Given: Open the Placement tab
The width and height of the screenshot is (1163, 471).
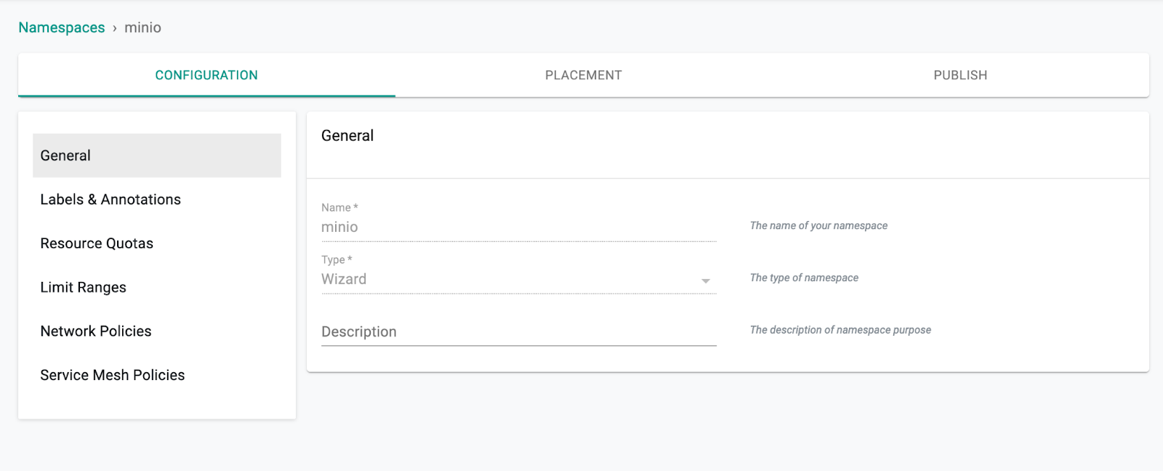Looking at the screenshot, I should pos(583,75).
